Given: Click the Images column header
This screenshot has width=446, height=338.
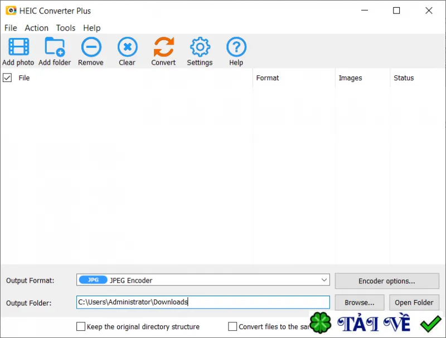Looking at the screenshot, I should pyautogui.click(x=363, y=78).
